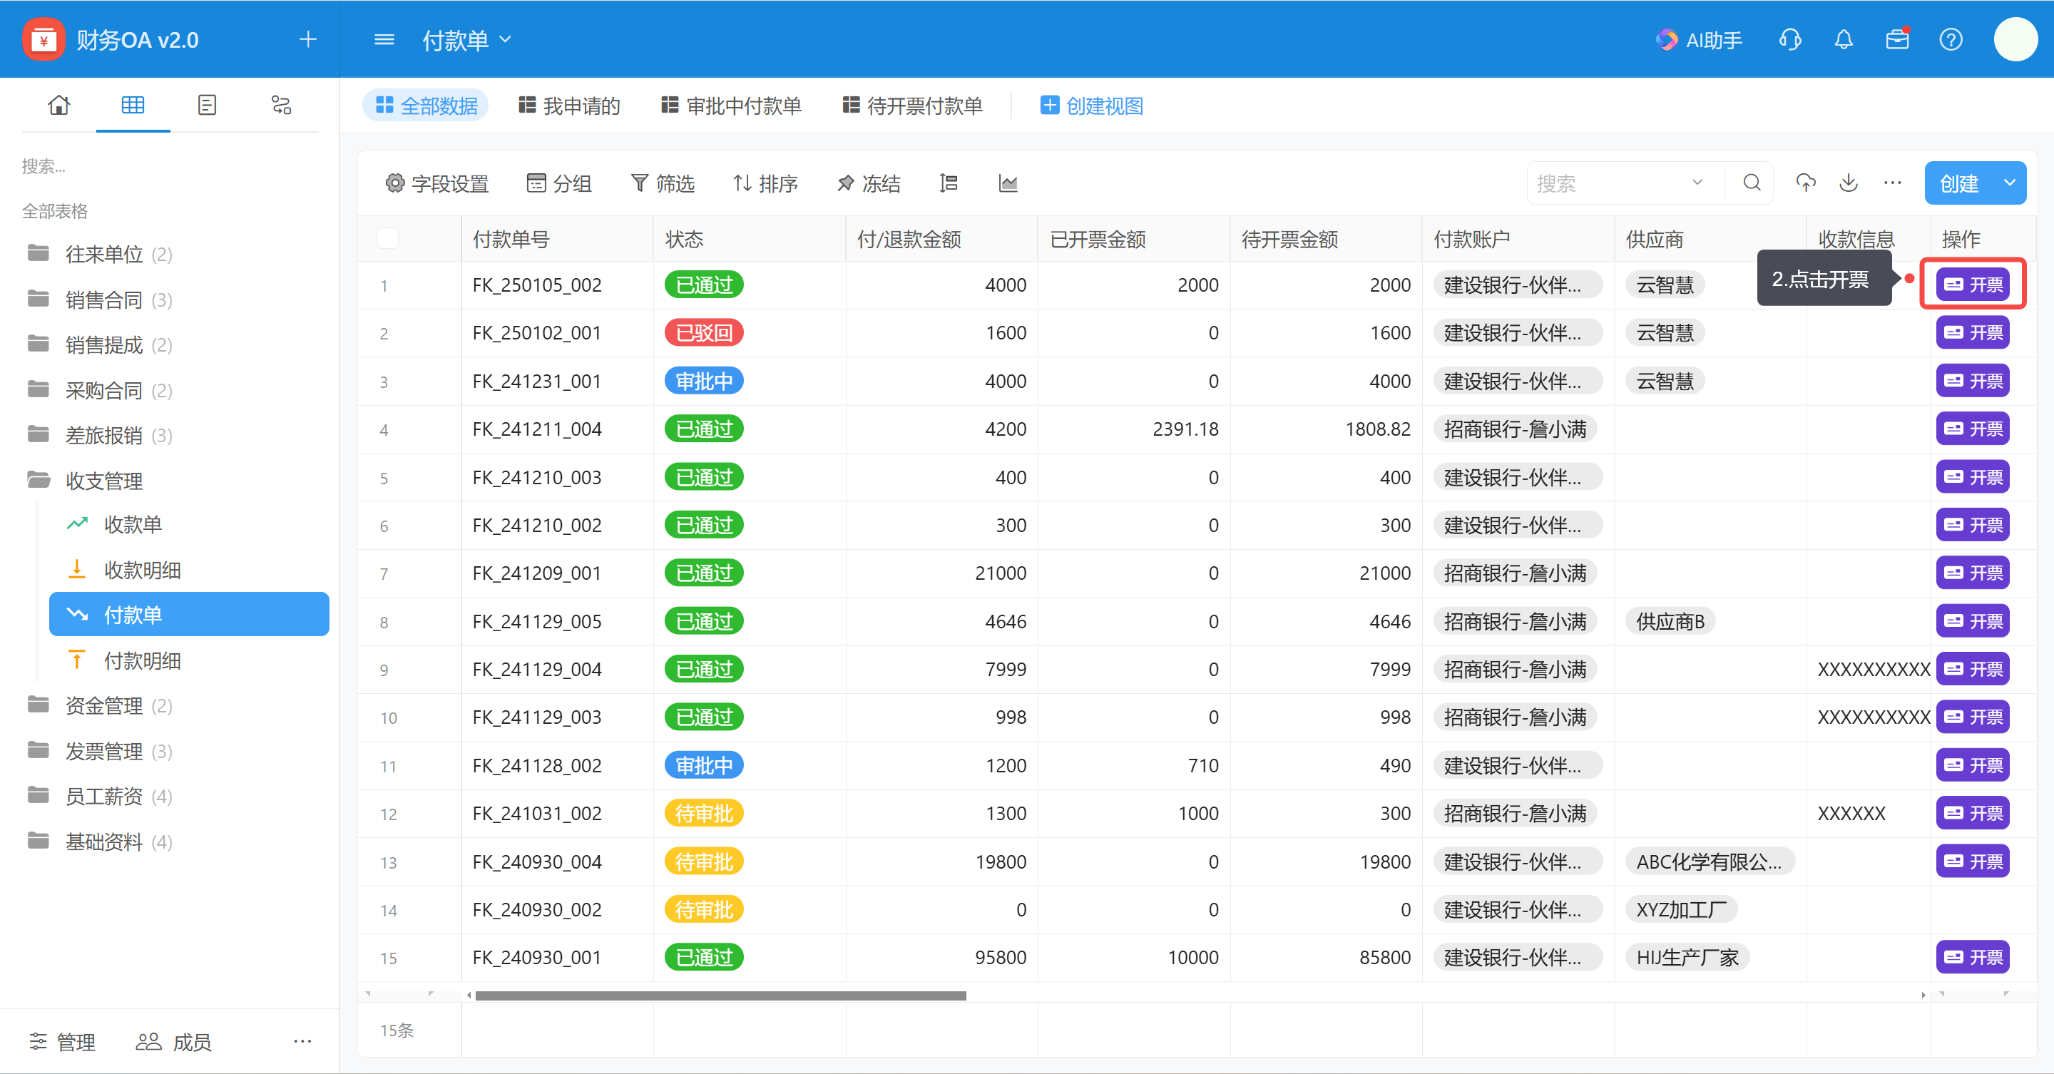Open the 冻结 freeze columns option
The width and height of the screenshot is (2054, 1074).
tap(869, 183)
